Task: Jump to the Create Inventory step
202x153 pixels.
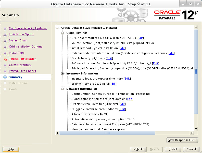Action: click(20, 65)
